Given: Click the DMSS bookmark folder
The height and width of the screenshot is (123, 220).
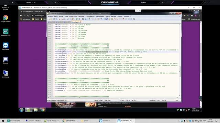Looking at the screenshot, I should pos(35,19).
